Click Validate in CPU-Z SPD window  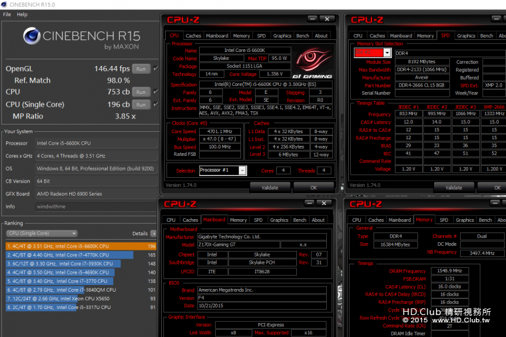(x=453, y=188)
